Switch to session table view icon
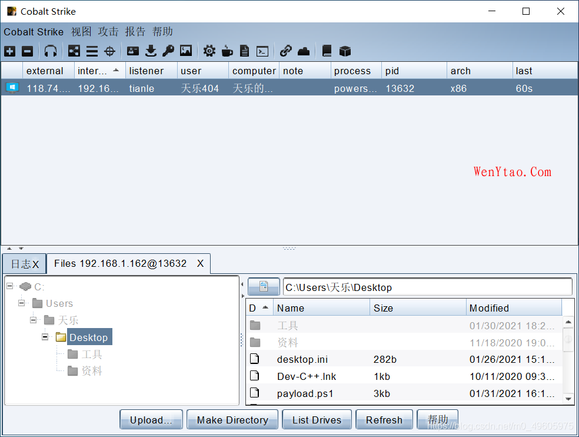Screen dimensions: 579x437 [x=92, y=51]
